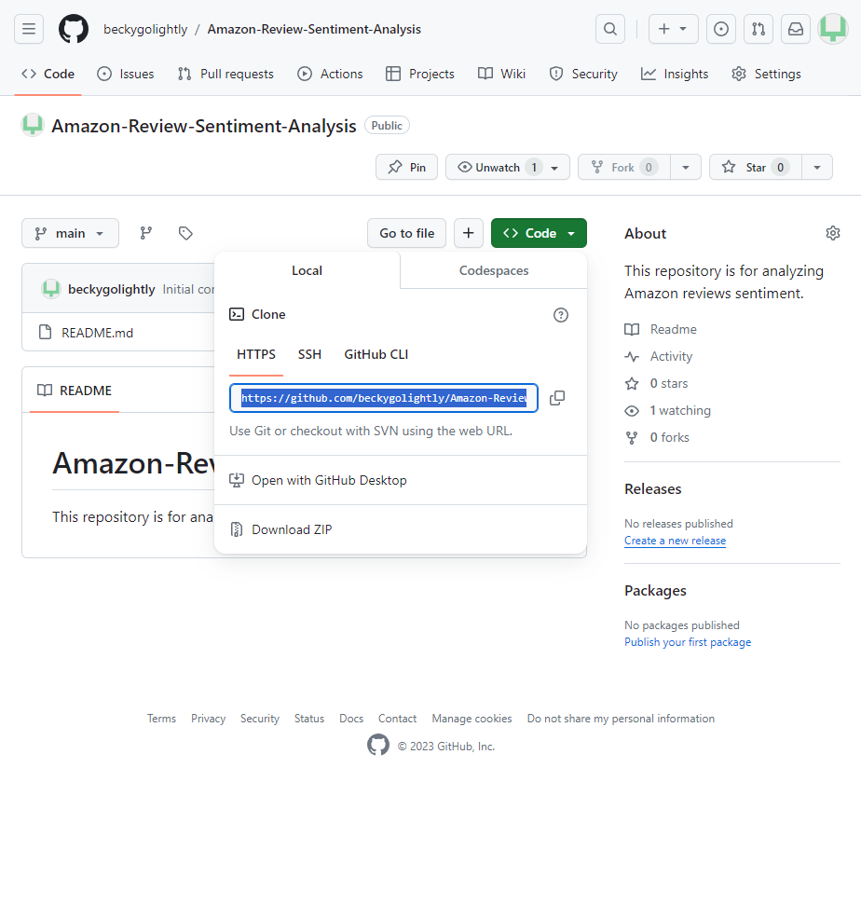Switch to the Codespaces tab

click(494, 270)
